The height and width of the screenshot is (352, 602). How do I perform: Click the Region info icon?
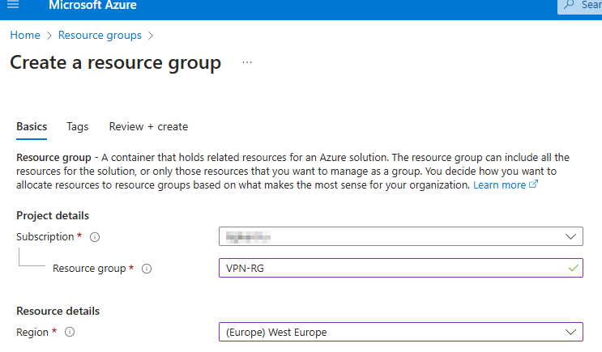pyautogui.click(x=70, y=332)
